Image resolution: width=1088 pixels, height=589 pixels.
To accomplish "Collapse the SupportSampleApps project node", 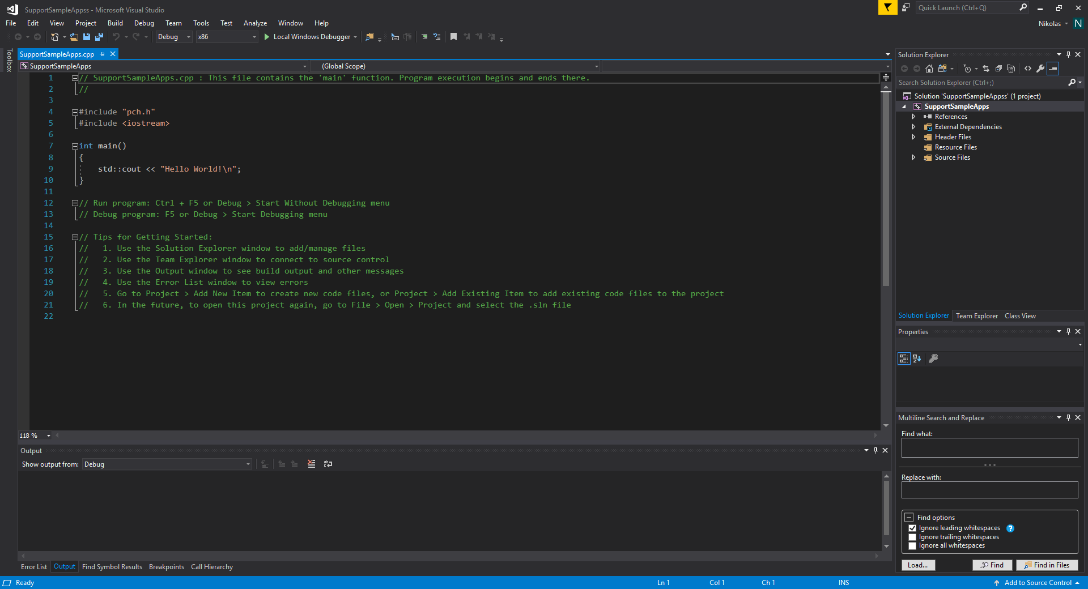I will point(904,106).
